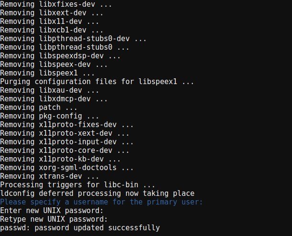Click the 'password updated successfully' message
The height and width of the screenshot is (236, 292).
[x=80, y=228]
